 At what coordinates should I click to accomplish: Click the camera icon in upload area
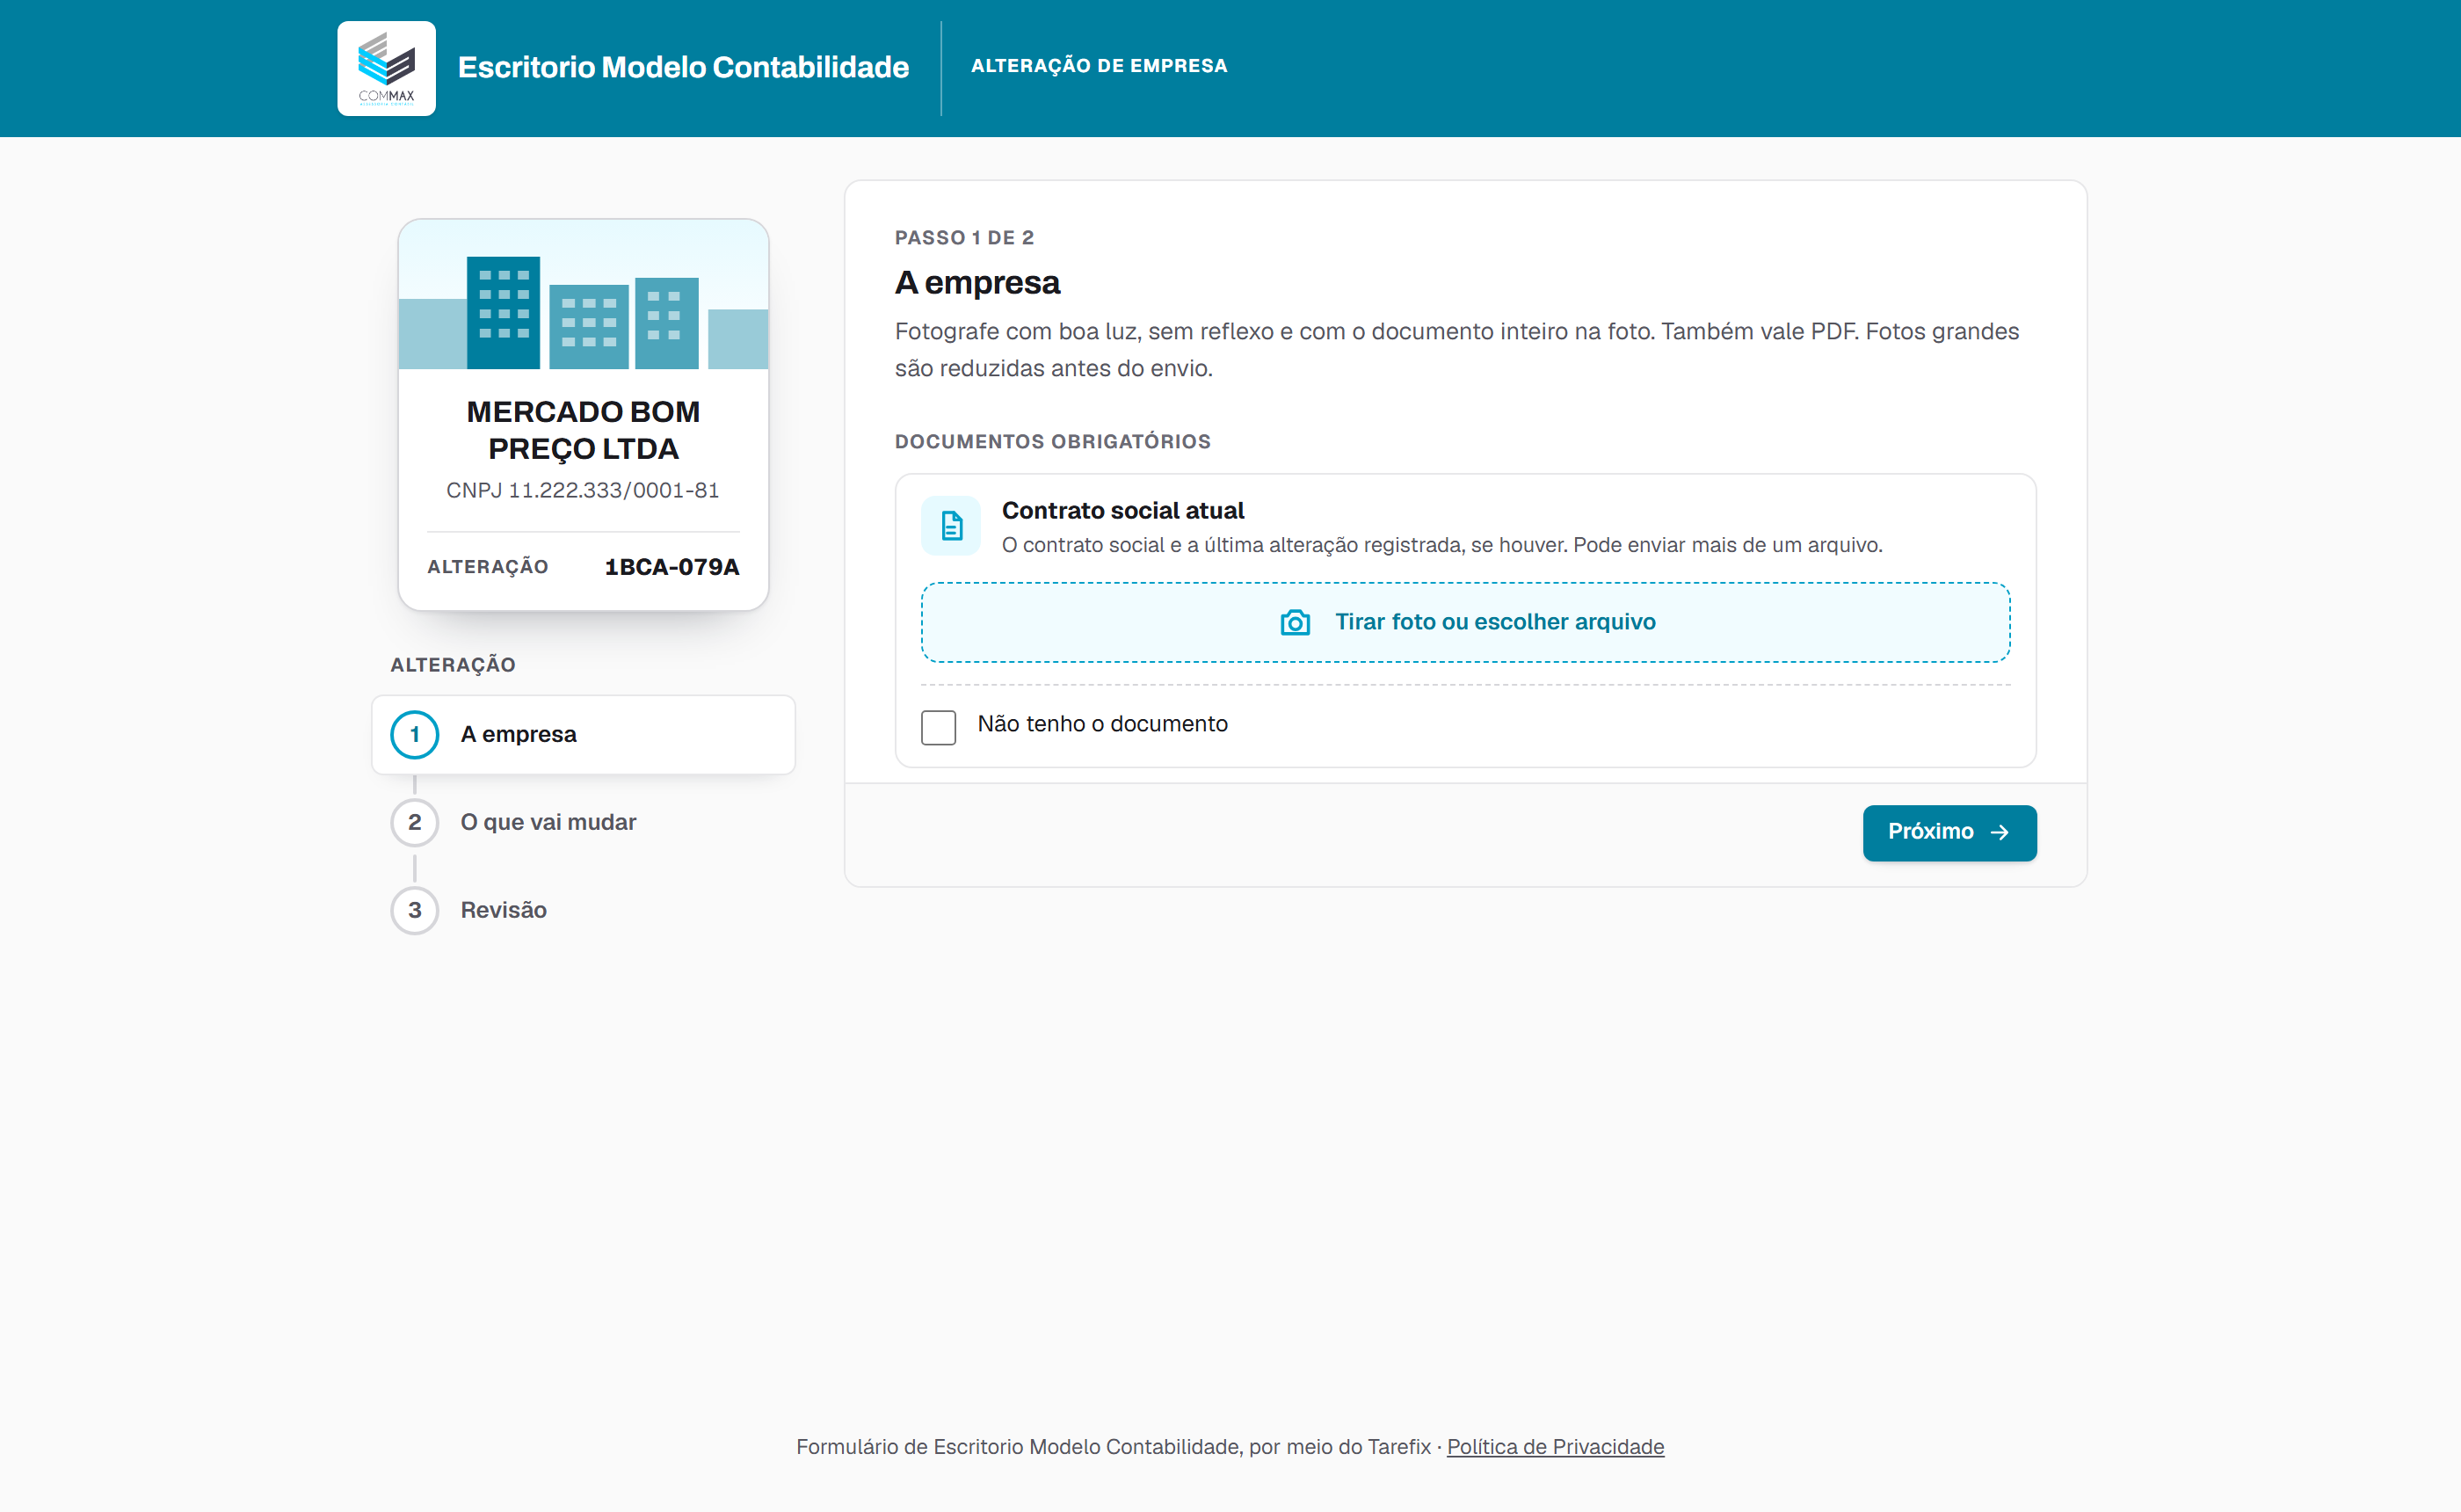(1295, 622)
